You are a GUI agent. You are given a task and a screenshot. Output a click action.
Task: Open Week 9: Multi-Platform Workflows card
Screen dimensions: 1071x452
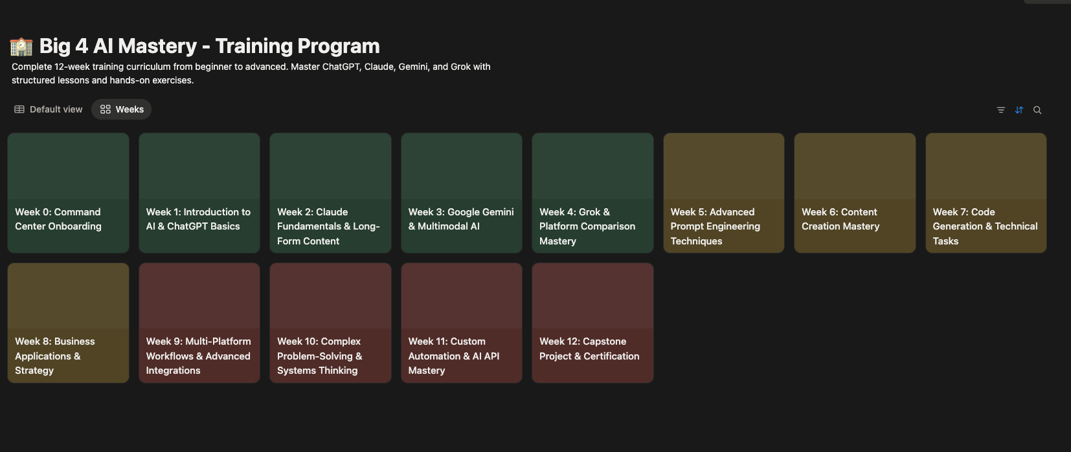199,323
